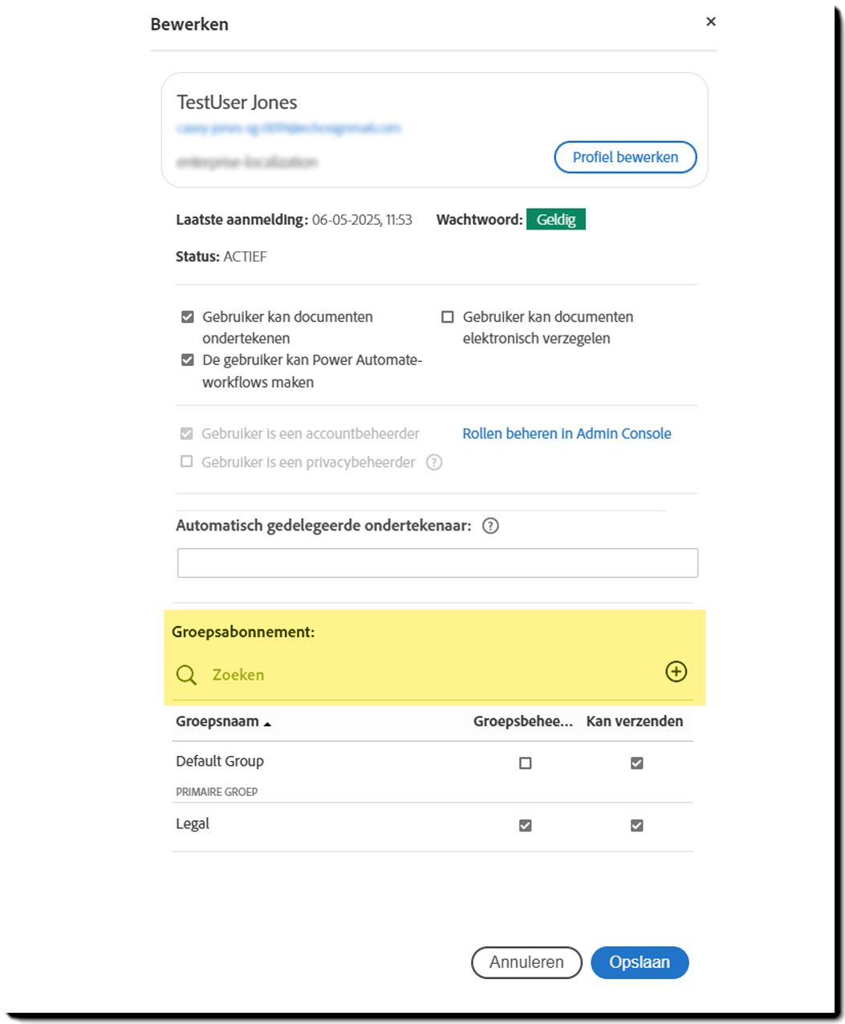The width and height of the screenshot is (845, 1024).
Task: Click the Geldig password status badge
Action: point(556,219)
